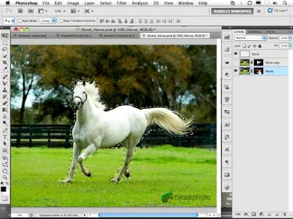Select the Lasso tool
Viewport: 293px width, 219px height.
point(4,49)
